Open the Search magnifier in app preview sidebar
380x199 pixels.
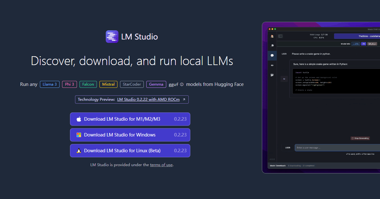pos(272,45)
